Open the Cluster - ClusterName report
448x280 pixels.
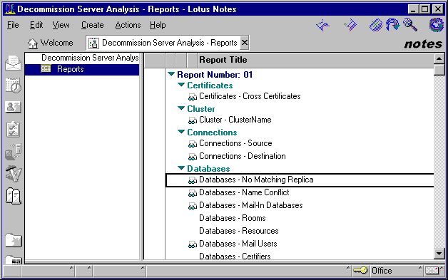(235, 120)
